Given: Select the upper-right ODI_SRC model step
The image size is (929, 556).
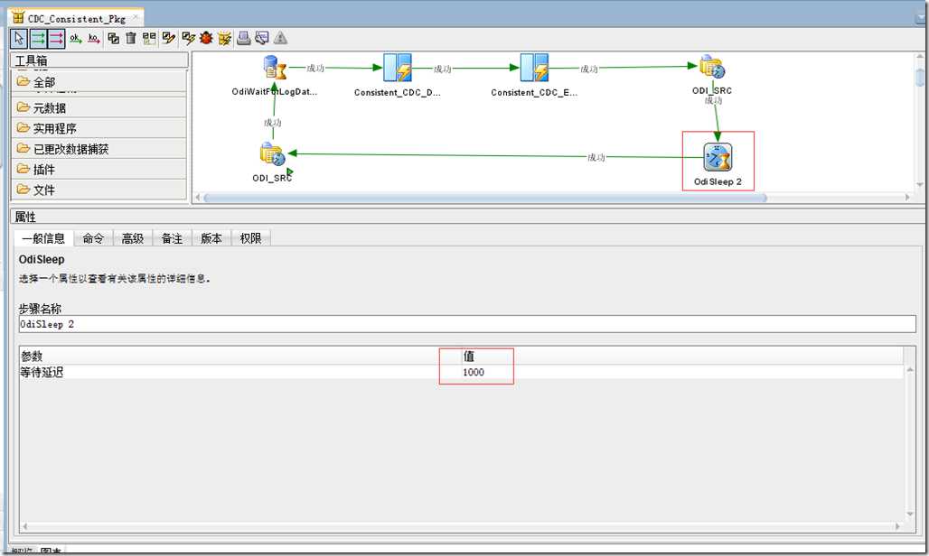Looking at the screenshot, I should (711, 67).
